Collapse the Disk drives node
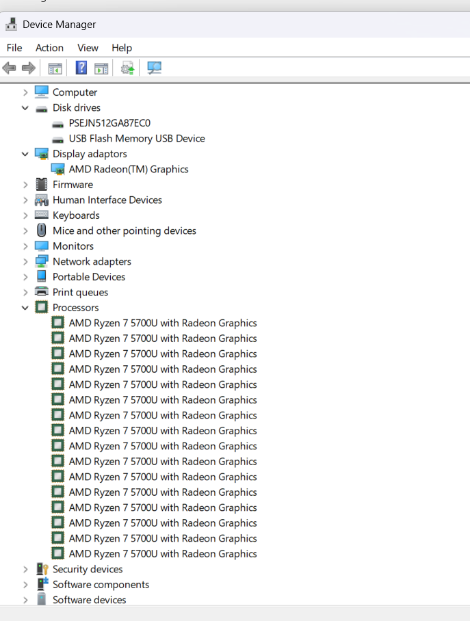 pyautogui.click(x=25, y=108)
